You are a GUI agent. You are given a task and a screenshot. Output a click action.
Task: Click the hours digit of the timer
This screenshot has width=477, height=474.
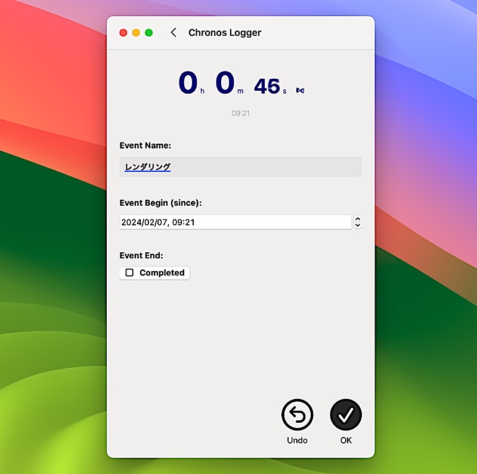pyautogui.click(x=187, y=84)
